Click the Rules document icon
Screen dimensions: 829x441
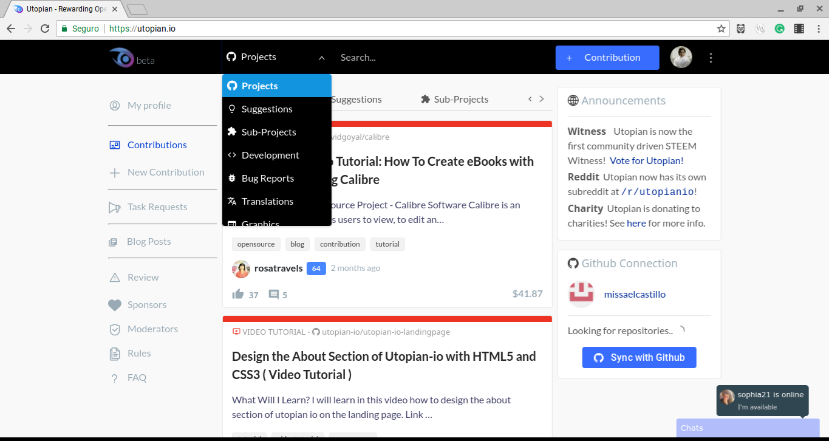(x=115, y=354)
